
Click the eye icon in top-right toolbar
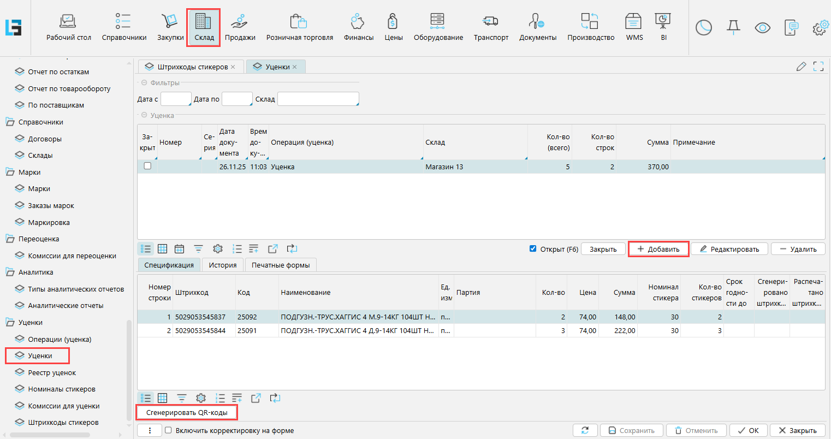(762, 28)
